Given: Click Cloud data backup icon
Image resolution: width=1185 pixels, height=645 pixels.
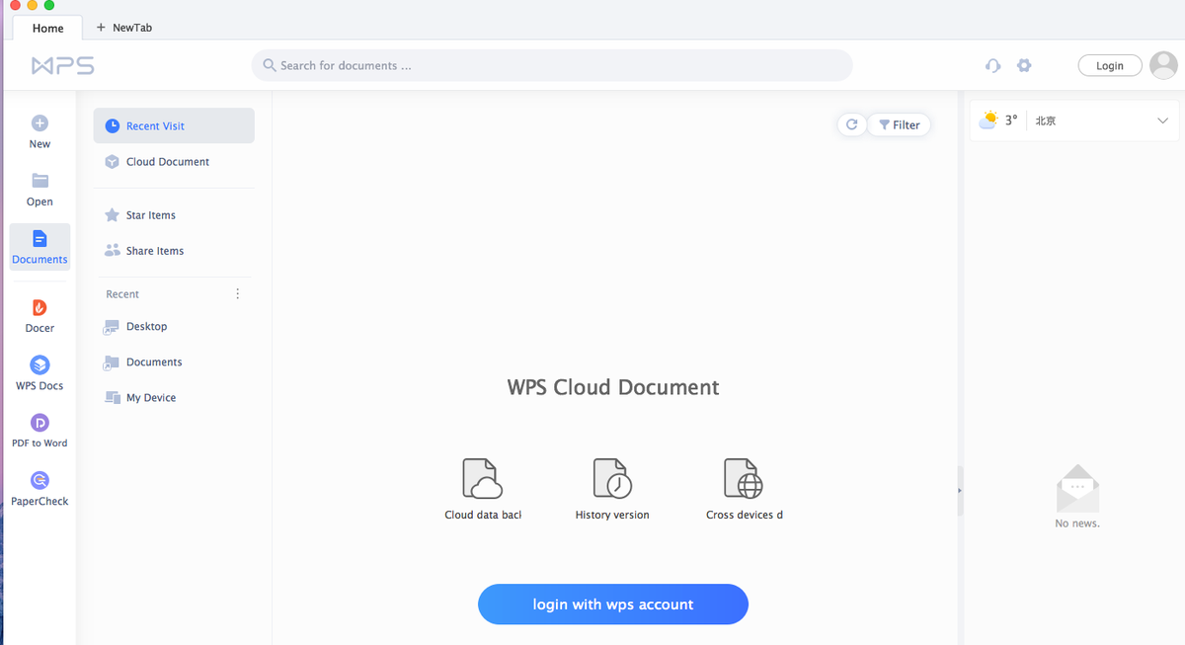Looking at the screenshot, I should click(483, 478).
